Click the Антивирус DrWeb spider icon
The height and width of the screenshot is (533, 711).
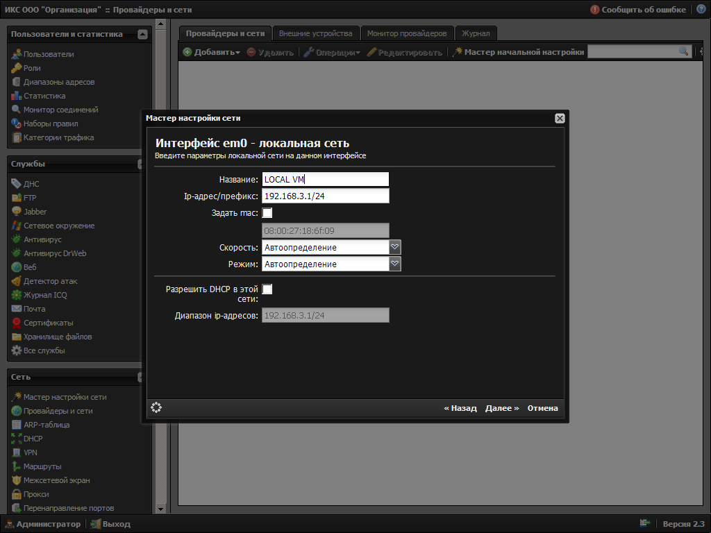[x=17, y=253]
